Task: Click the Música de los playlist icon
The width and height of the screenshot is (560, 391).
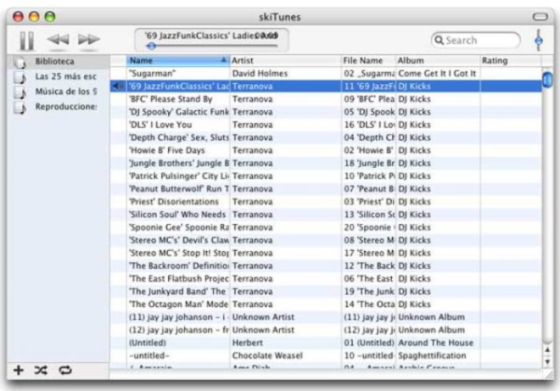Action: (20, 92)
